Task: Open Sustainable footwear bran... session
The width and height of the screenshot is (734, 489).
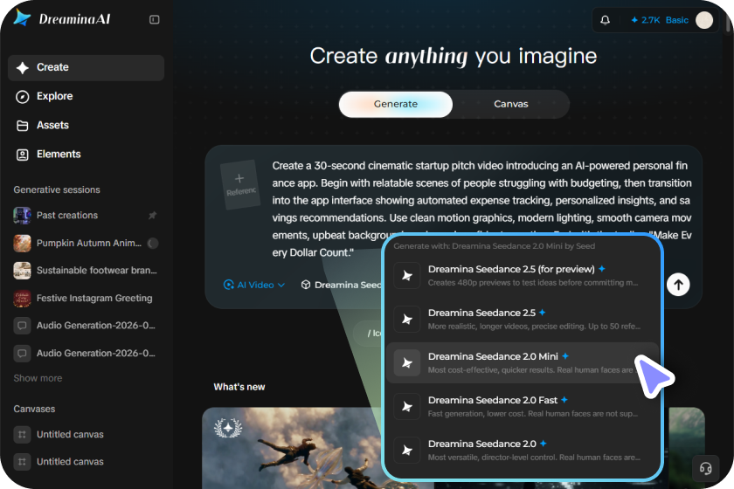Action: [x=87, y=271]
